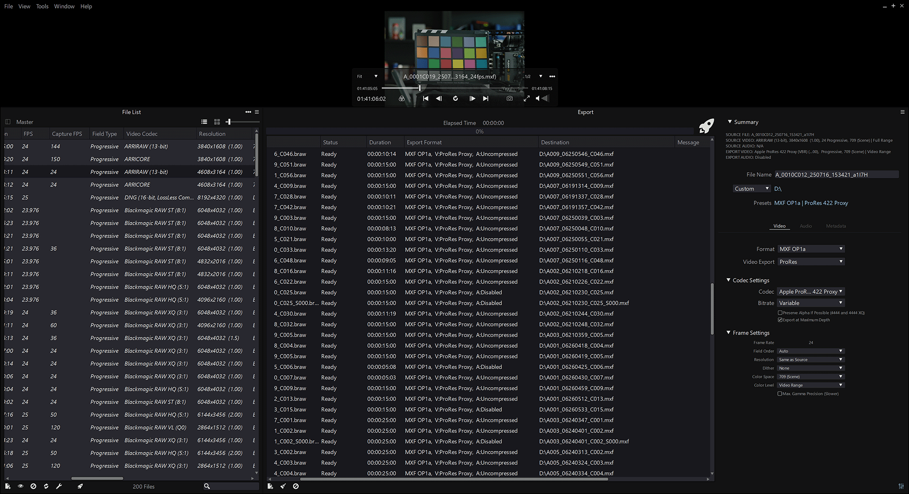Enable Max. Gamma Precision (Slower) checkbox
The height and width of the screenshot is (494, 909).
780,394
